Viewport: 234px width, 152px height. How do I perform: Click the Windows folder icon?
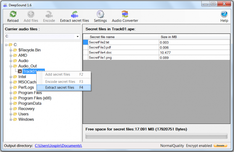15,119
